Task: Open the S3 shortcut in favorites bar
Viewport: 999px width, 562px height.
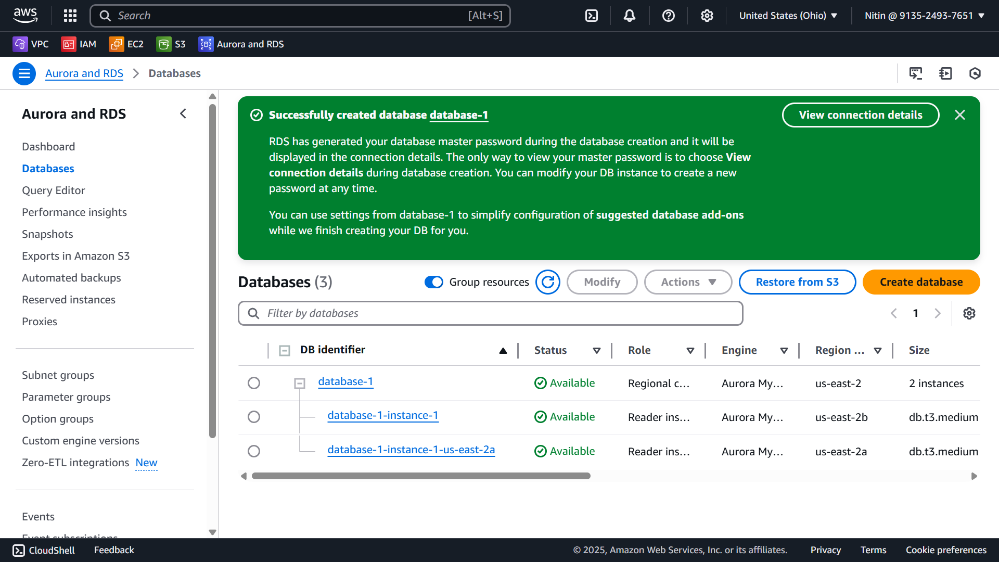Action: tap(171, 44)
